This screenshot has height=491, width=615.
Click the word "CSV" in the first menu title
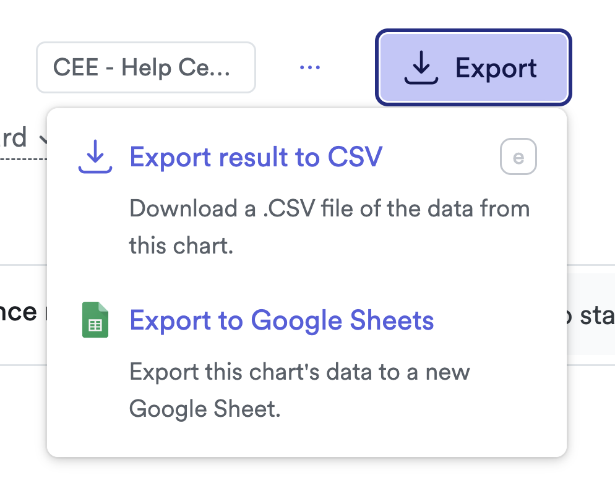[355, 157]
